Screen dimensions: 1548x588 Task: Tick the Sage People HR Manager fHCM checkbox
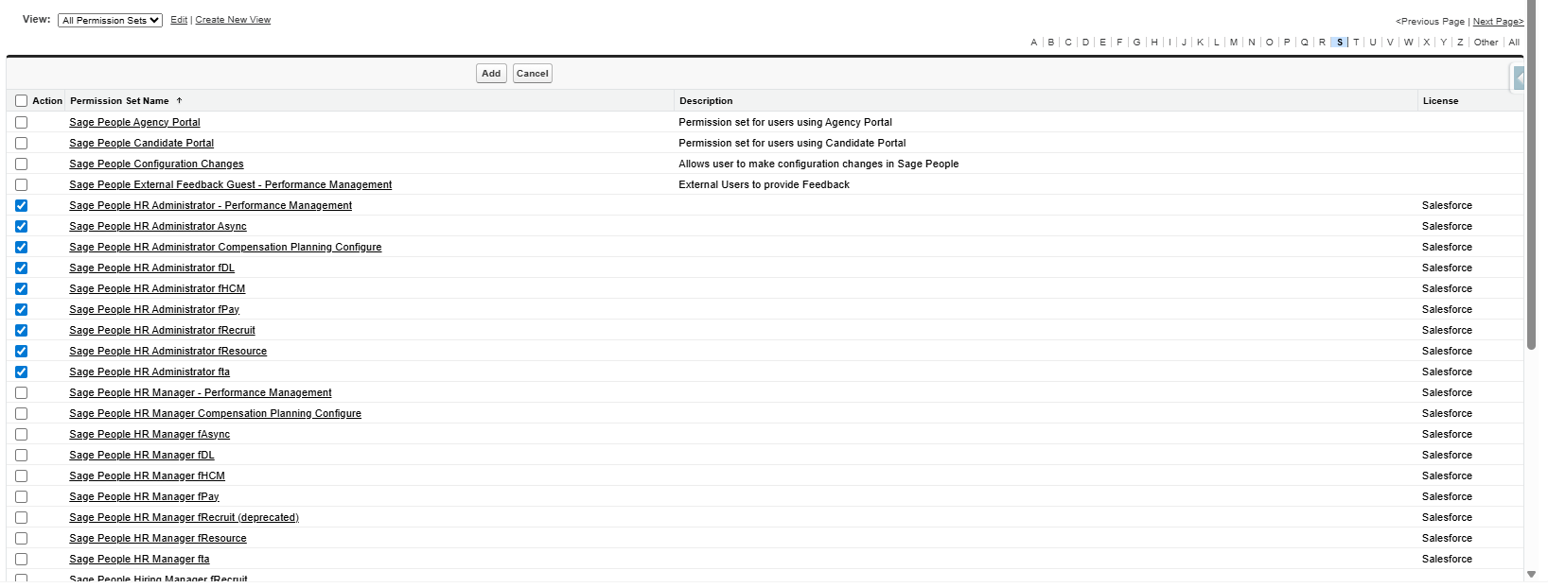[21, 476]
